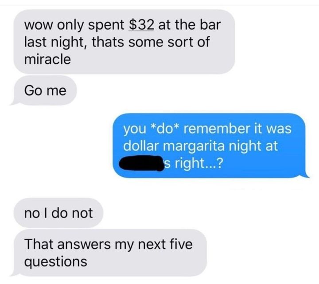Click the word 'questions' in last bubble
The width and height of the screenshot is (319, 284).
tap(56, 263)
